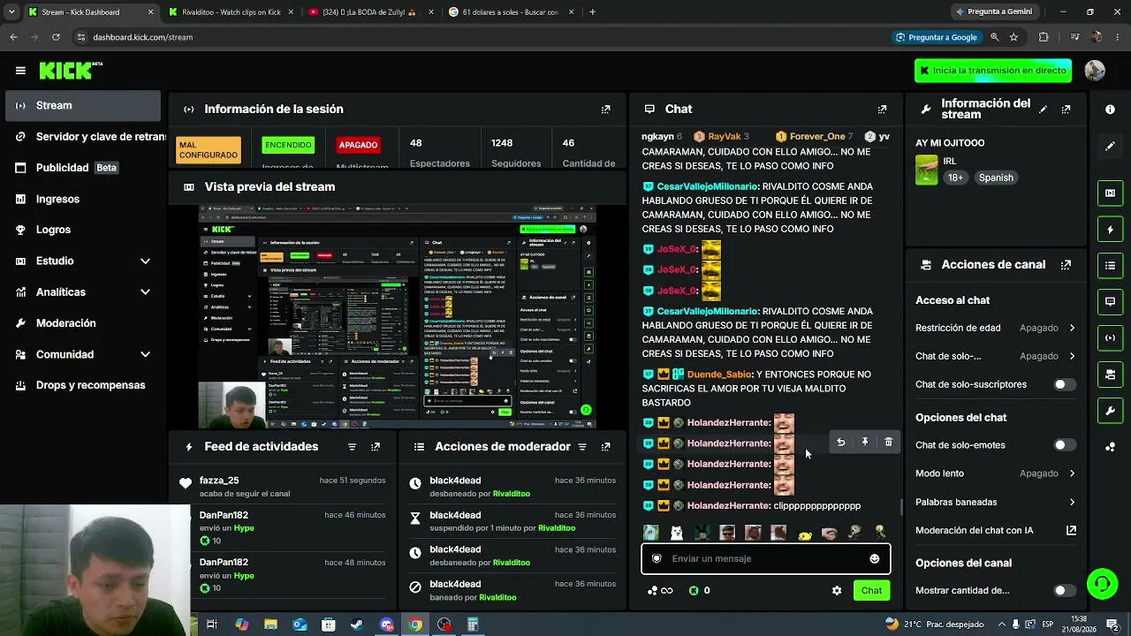Toggle activity feed lightning icon in right rail
1131x636 pixels.
coord(1110,230)
